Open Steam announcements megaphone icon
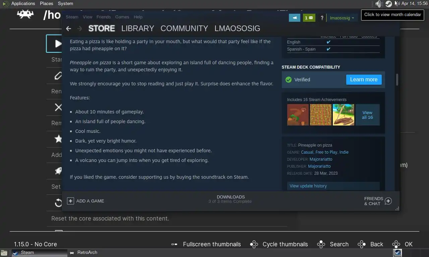This screenshot has width=429, height=257. (x=295, y=18)
